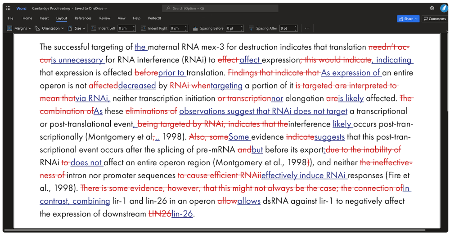This screenshot has width=450, height=237.
Task: Open the Review tab
Action: pyautogui.click(x=104, y=18)
